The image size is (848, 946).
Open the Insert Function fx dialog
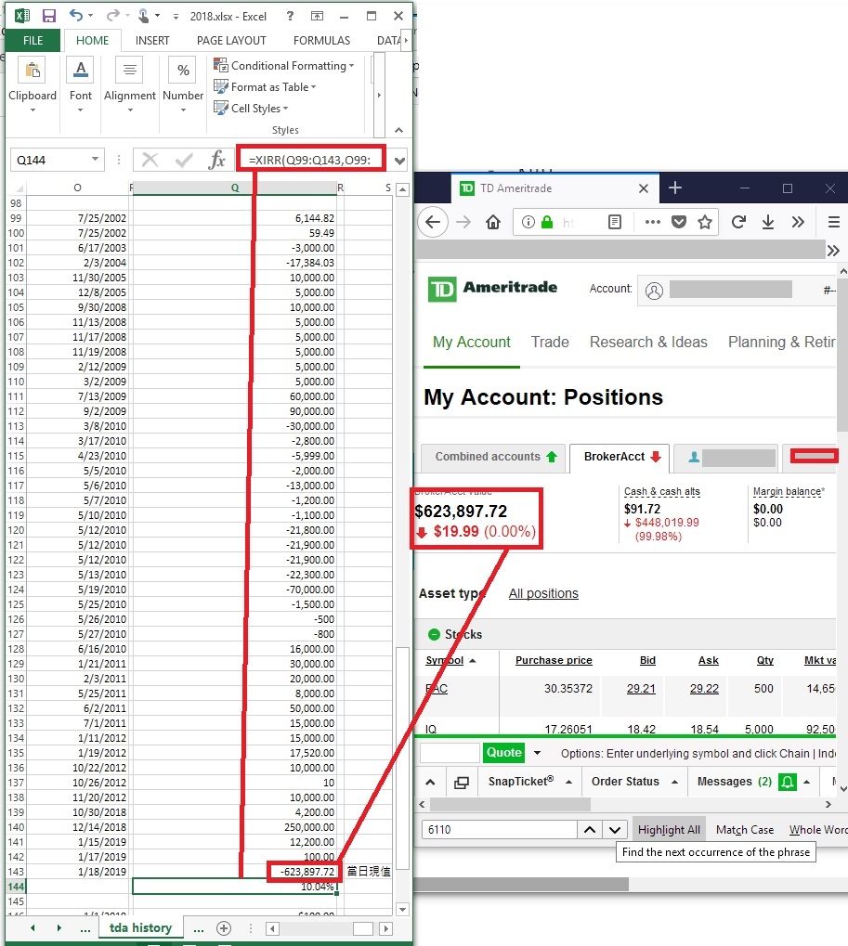(216, 160)
